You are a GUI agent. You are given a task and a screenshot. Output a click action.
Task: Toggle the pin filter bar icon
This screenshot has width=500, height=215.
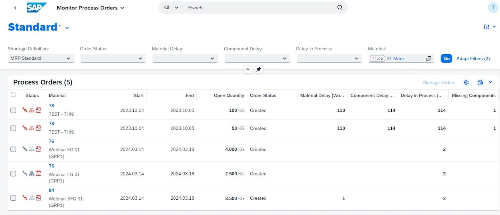click(258, 69)
